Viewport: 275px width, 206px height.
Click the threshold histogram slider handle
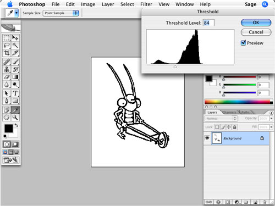point(175,67)
